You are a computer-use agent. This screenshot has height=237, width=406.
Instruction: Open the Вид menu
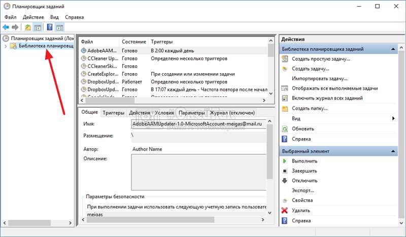(54, 17)
